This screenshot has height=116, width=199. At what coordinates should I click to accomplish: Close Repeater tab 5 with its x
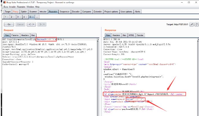pyautogui.click(x=33, y=17)
